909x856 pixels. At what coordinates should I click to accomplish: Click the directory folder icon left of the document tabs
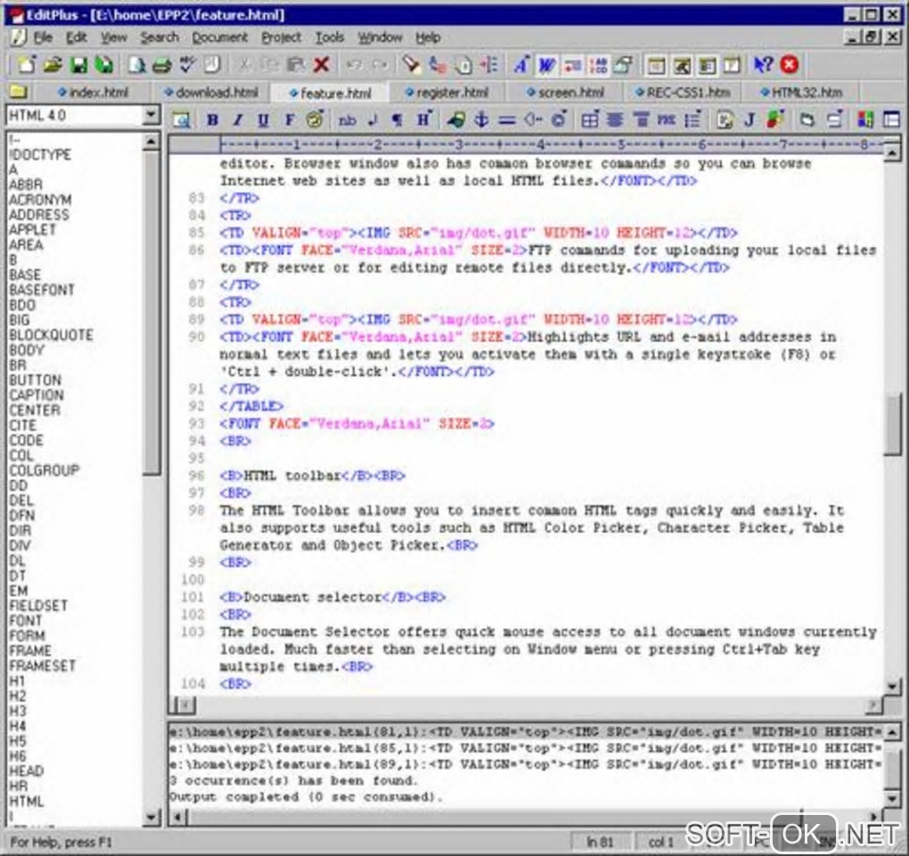(x=19, y=92)
